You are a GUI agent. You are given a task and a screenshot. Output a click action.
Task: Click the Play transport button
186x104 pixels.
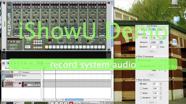[x=66, y=103]
